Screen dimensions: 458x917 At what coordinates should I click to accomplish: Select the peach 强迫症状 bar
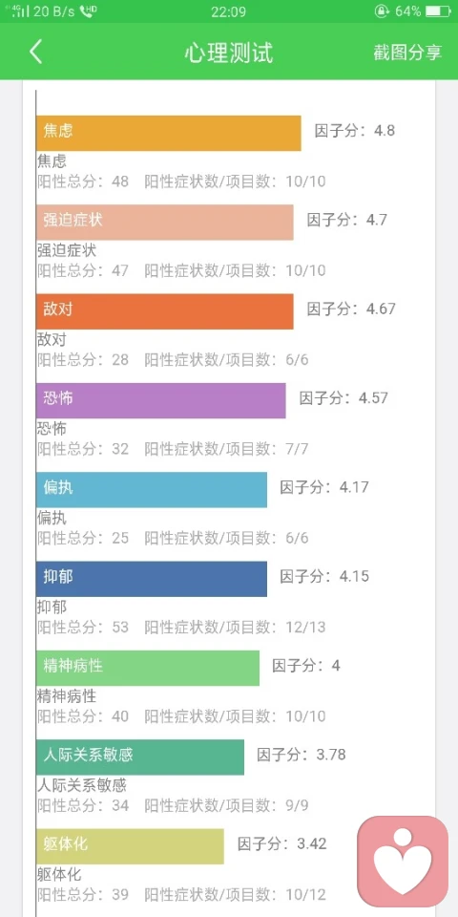point(165,223)
